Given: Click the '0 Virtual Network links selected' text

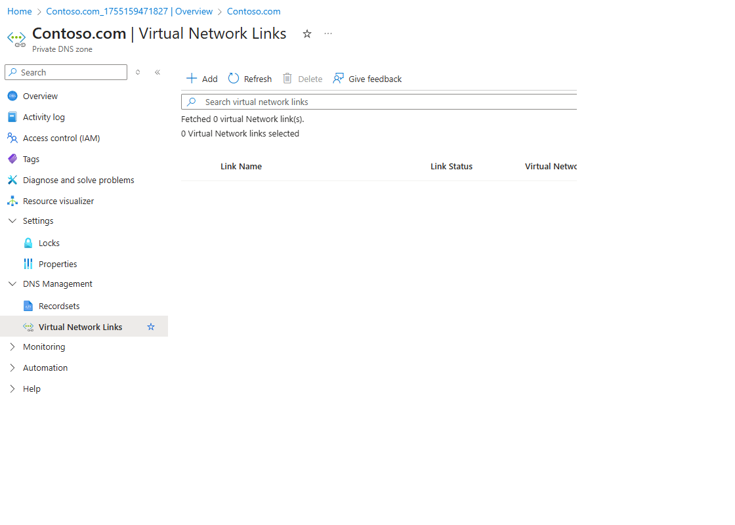Looking at the screenshot, I should pyautogui.click(x=240, y=134).
